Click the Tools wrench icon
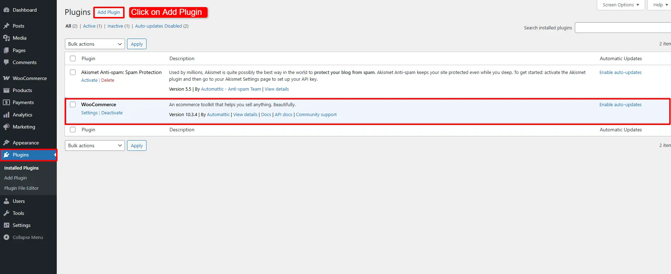Image resolution: width=671 pixels, height=274 pixels. (x=6, y=213)
